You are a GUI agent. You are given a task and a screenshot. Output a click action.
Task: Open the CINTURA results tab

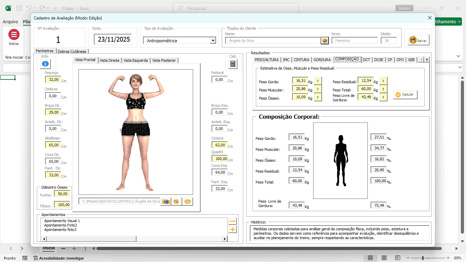[302, 60]
